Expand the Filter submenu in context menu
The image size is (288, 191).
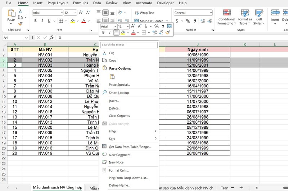coord(156,131)
